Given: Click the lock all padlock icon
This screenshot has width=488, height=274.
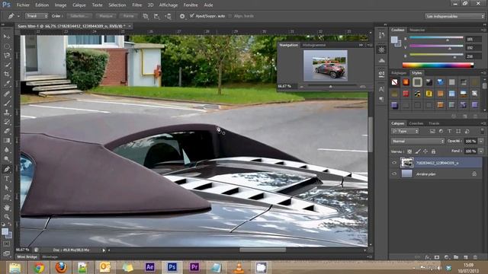Looking at the screenshot, I should tap(433, 151).
